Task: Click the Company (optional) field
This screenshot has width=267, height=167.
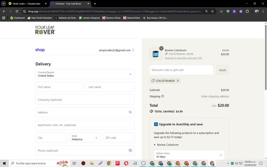Action: click(x=85, y=99)
